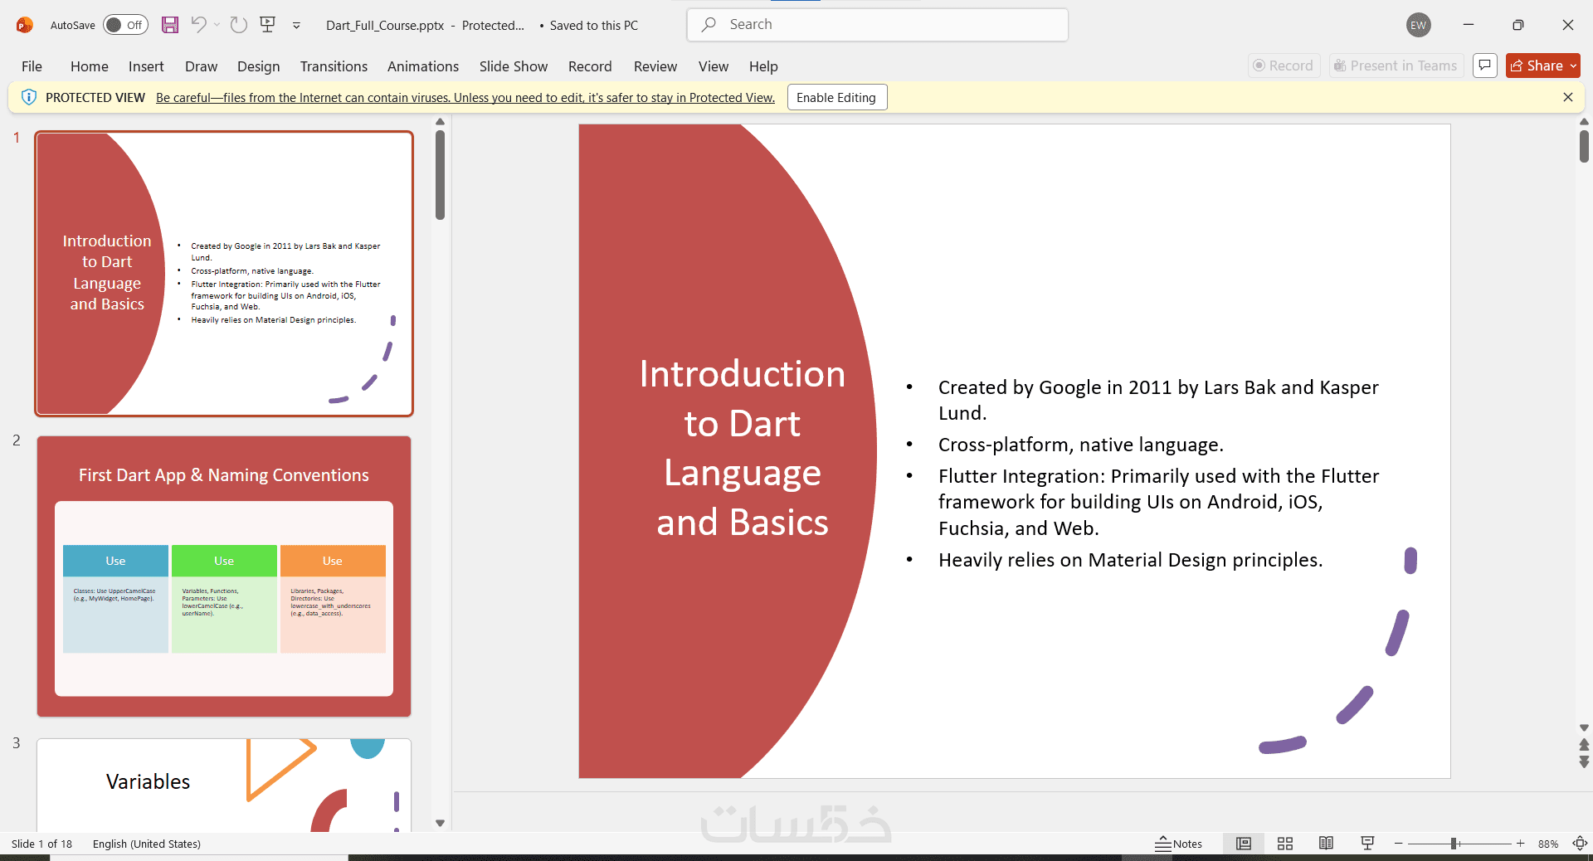Expand Customize Quick Access Toolbar dropdown
Image resolution: width=1593 pixels, height=861 pixels.
point(296,26)
